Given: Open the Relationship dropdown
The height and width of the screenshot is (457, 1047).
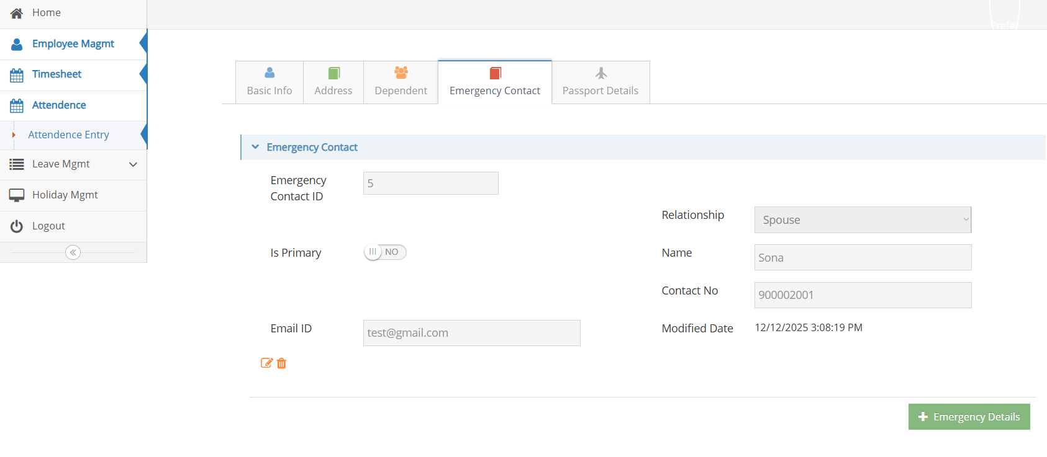Looking at the screenshot, I should pyautogui.click(x=862, y=220).
